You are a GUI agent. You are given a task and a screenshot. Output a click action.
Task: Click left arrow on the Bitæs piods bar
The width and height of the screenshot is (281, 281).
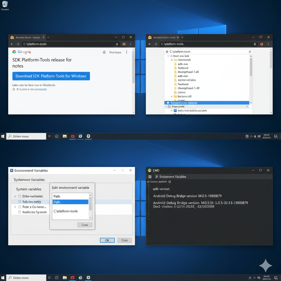(x=166, y=106)
